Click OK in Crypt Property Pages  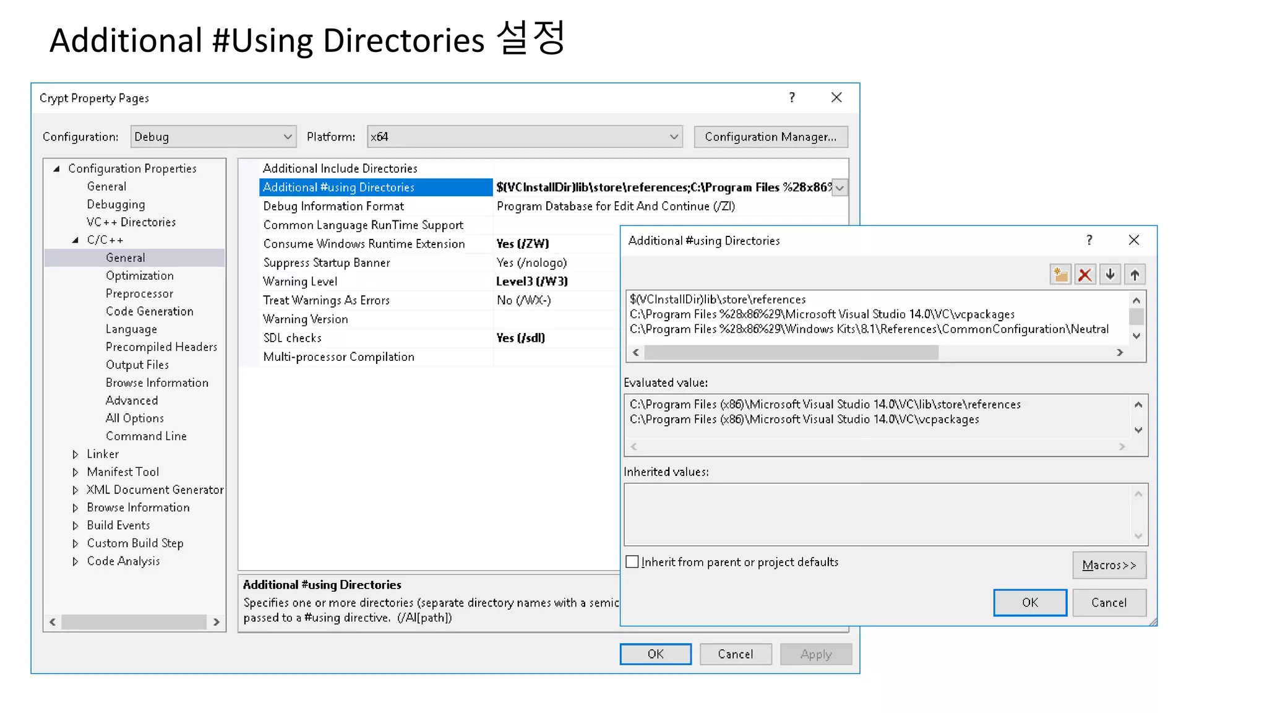tap(656, 654)
